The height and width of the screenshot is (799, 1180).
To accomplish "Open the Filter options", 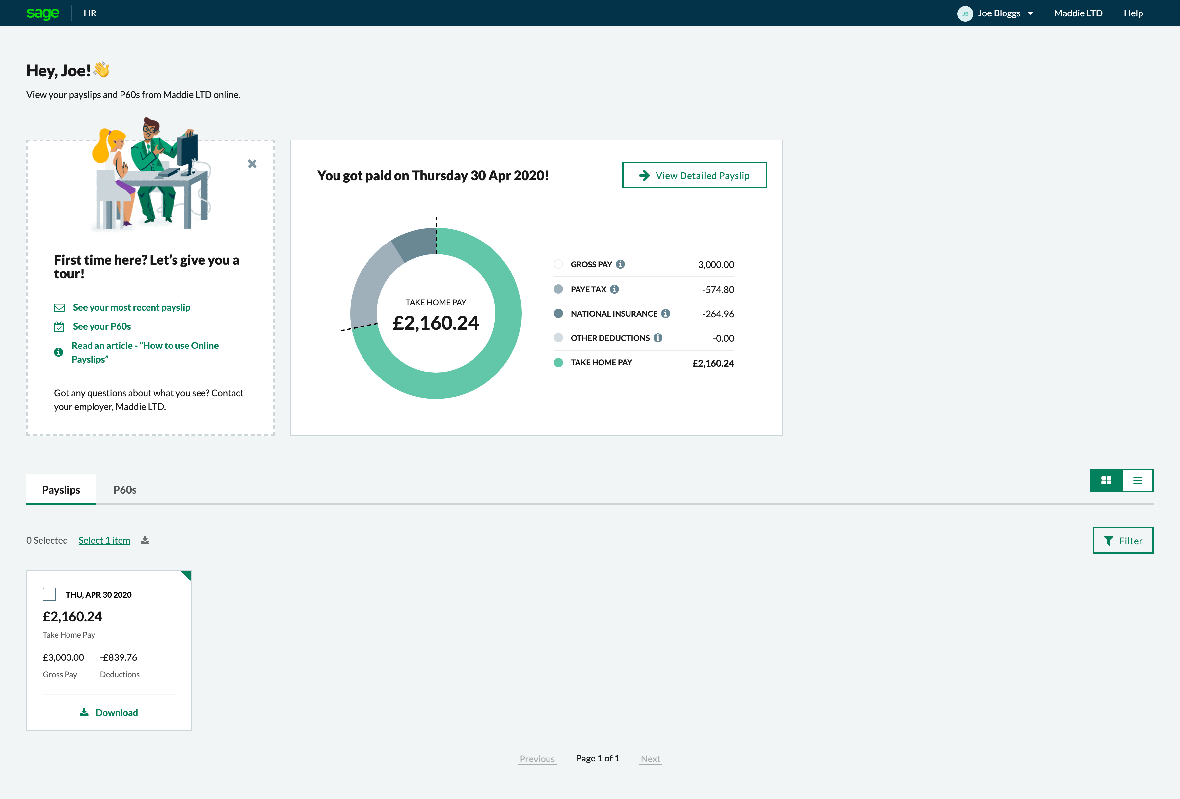I will coord(1123,541).
